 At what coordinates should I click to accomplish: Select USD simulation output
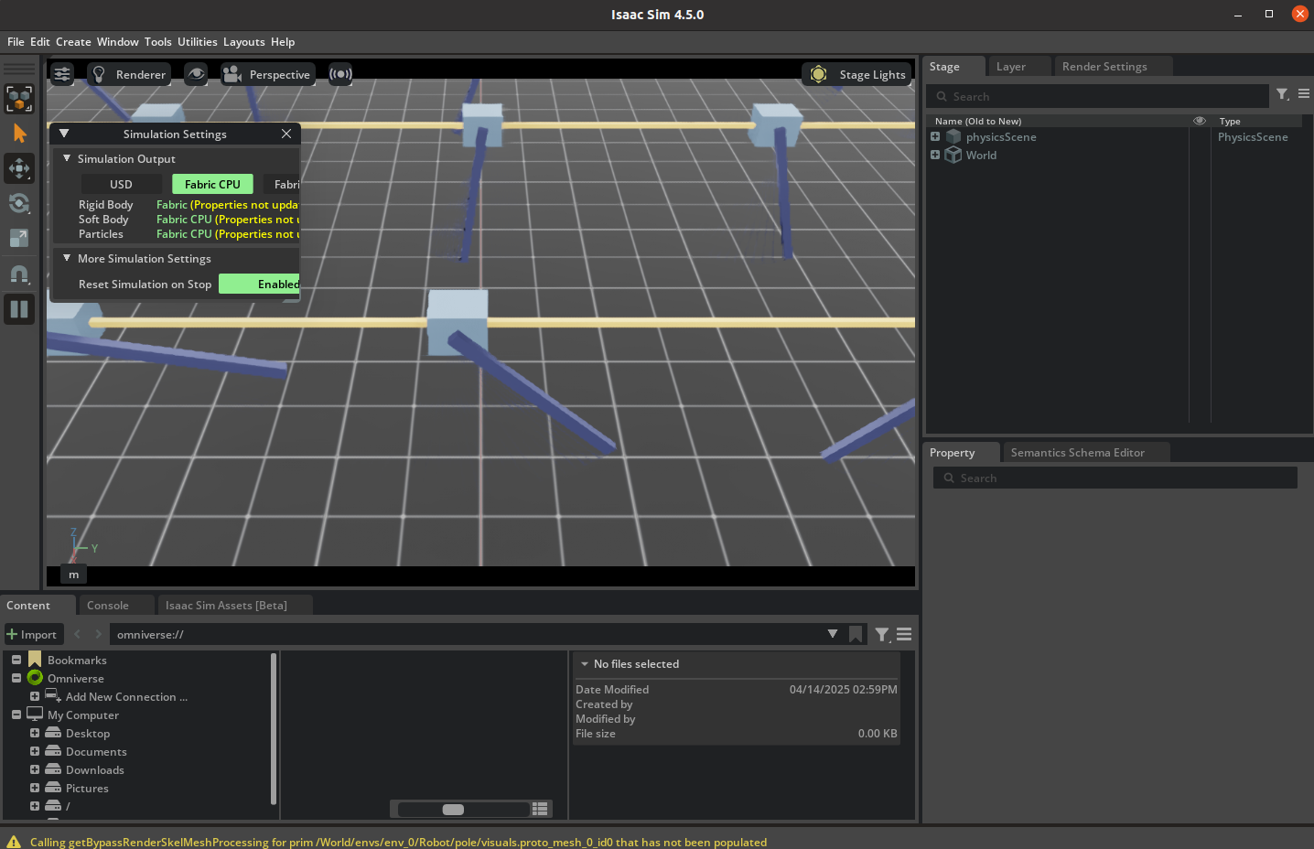coord(121,184)
